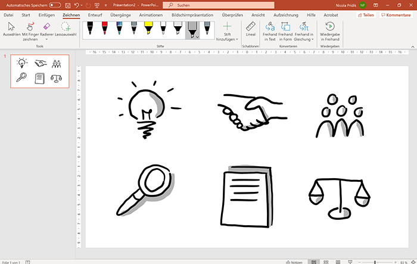Start Wiedergabe in Freihand replay
Image resolution: width=417 pixels, height=264 pixels.
329,30
